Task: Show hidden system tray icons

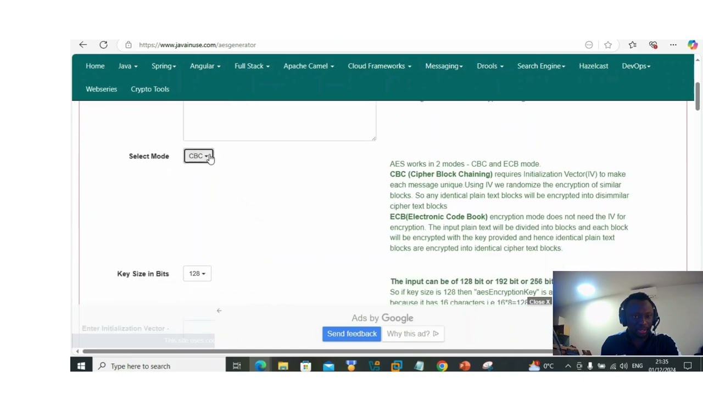Action: [568, 366]
